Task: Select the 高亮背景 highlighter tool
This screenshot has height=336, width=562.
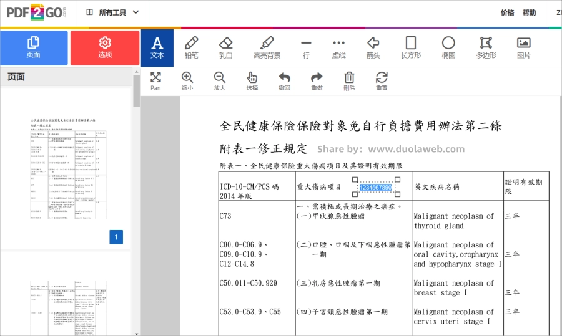Action: coord(267,48)
